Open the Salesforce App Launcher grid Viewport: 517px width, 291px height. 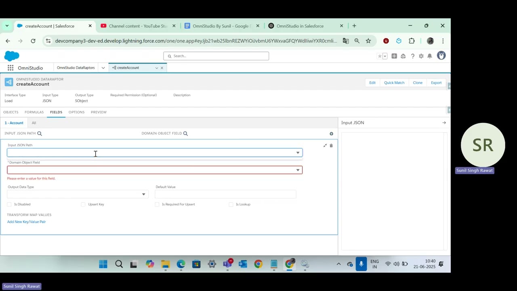click(x=11, y=68)
